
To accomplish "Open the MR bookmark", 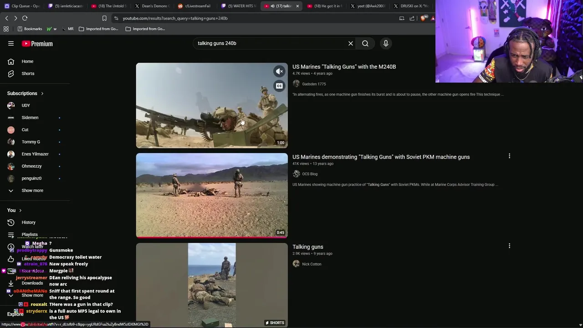I will 67,29.
